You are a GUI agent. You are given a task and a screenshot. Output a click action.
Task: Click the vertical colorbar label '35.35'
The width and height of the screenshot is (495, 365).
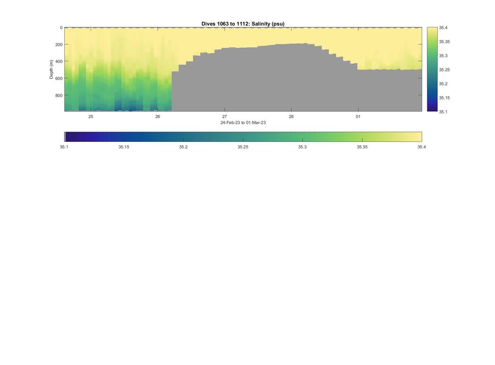point(444,42)
